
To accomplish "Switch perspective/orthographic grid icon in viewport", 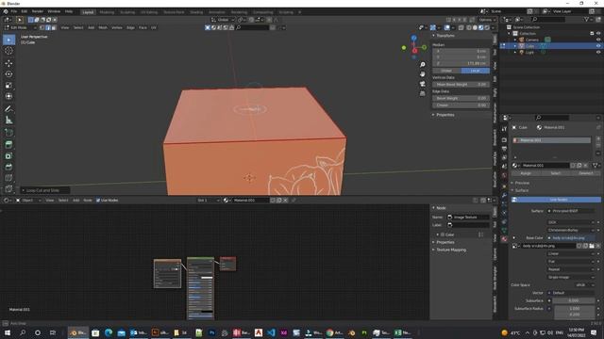I will (423, 93).
